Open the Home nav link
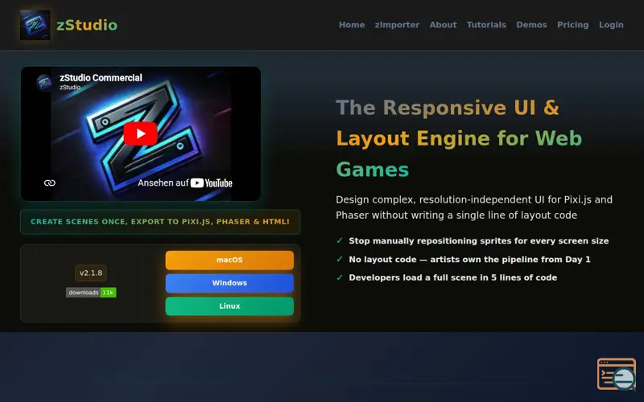Image resolution: width=644 pixels, height=402 pixels. pos(352,25)
